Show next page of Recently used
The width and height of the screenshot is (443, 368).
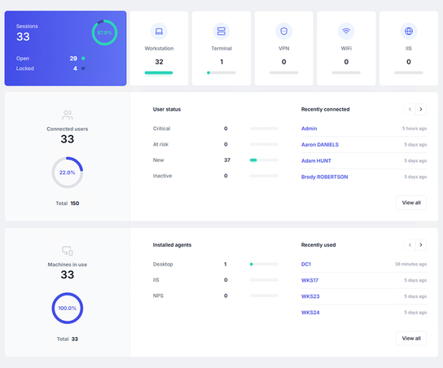click(421, 245)
